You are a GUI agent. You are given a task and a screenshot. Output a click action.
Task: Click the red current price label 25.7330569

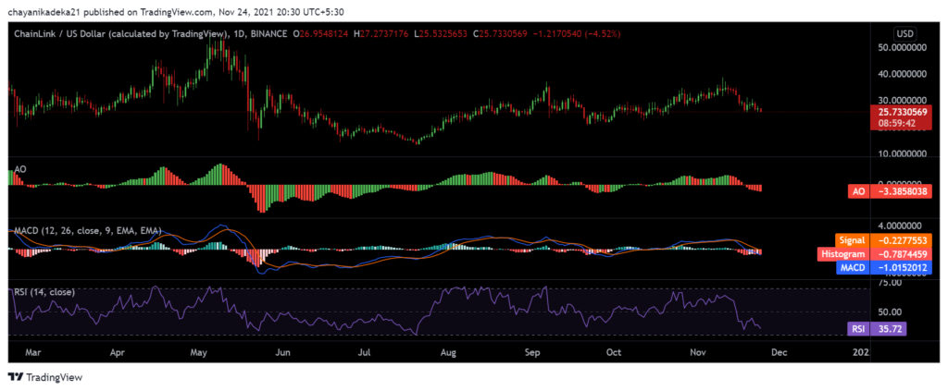(900, 112)
